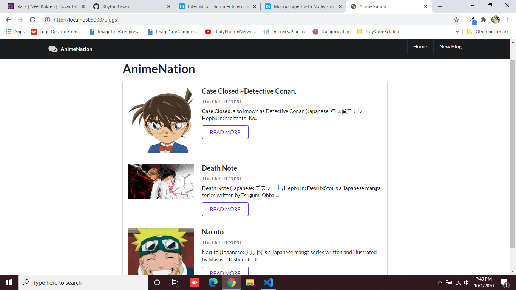This screenshot has width=516, height=290.
Task: Open Chrome's three-dot menu
Action: pyautogui.click(x=508, y=19)
